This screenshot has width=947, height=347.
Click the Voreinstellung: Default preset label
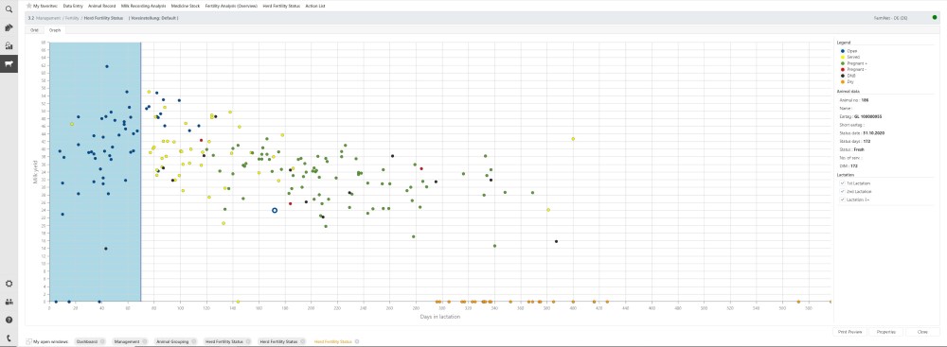pyautogui.click(x=153, y=18)
